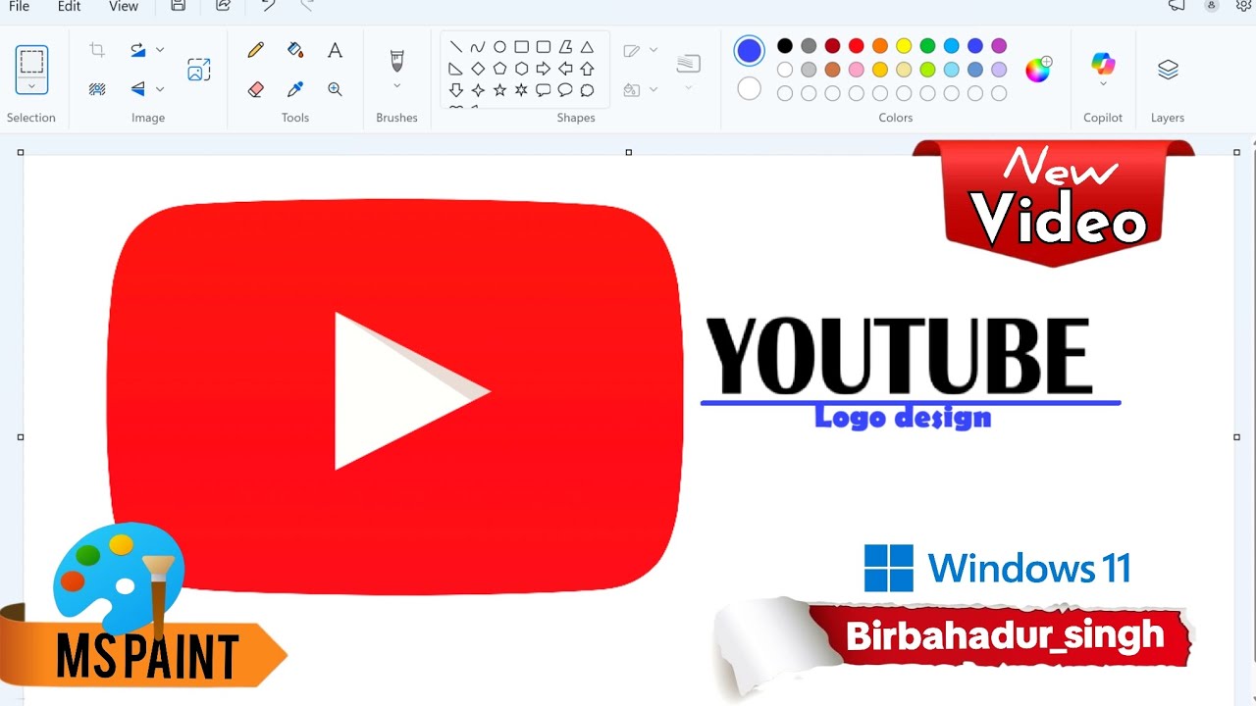Choose the Pentagon shape
Viewport: 1256px width, 706px height.
[499, 69]
